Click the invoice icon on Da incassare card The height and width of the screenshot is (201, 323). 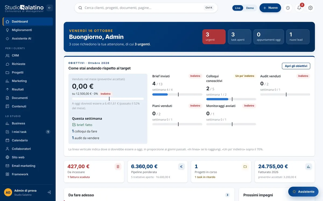point(118,167)
